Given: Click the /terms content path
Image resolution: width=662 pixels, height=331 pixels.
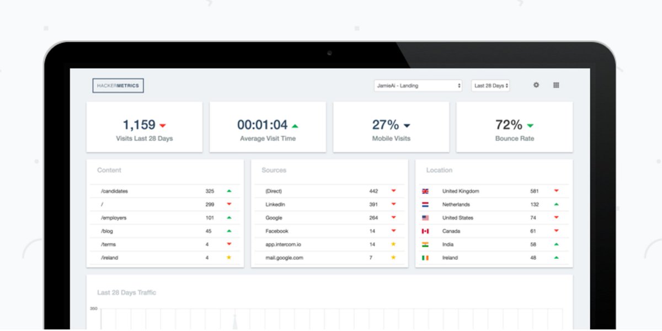Looking at the screenshot, I should [x=108, y=244].
